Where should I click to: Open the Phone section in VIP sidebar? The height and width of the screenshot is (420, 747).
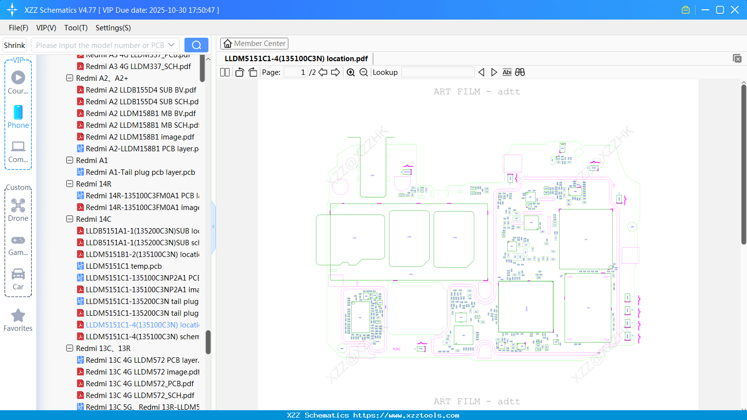point(18,117)
